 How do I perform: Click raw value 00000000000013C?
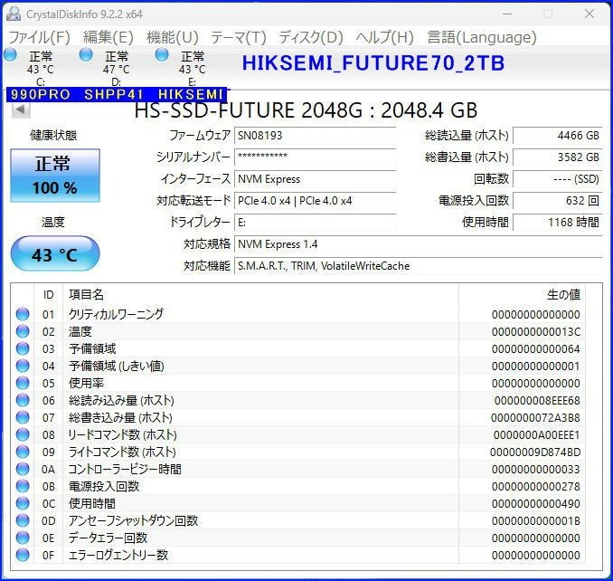(x=536, y=332)
